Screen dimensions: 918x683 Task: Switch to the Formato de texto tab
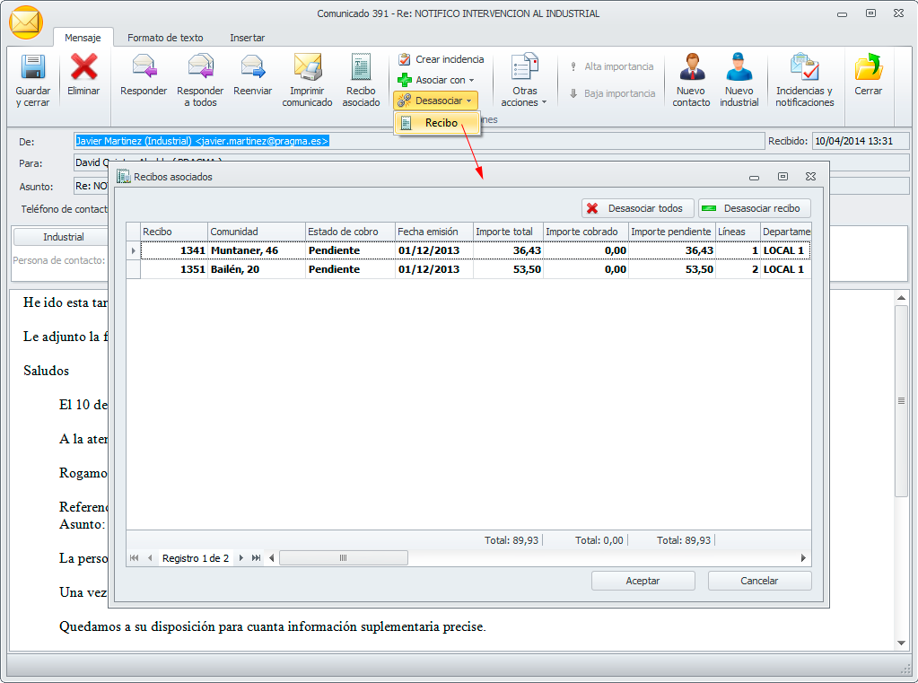(165, 38)
